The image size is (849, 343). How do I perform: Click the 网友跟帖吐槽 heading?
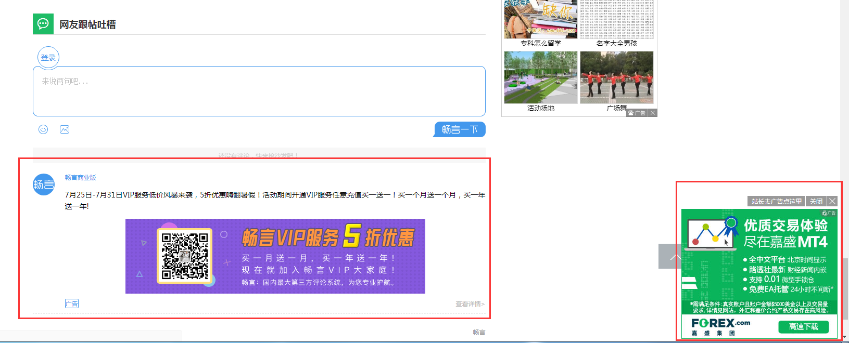(87, 24)
